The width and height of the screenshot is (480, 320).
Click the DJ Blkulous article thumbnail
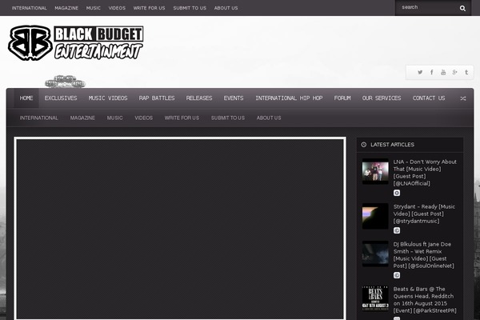click(375, 254)
